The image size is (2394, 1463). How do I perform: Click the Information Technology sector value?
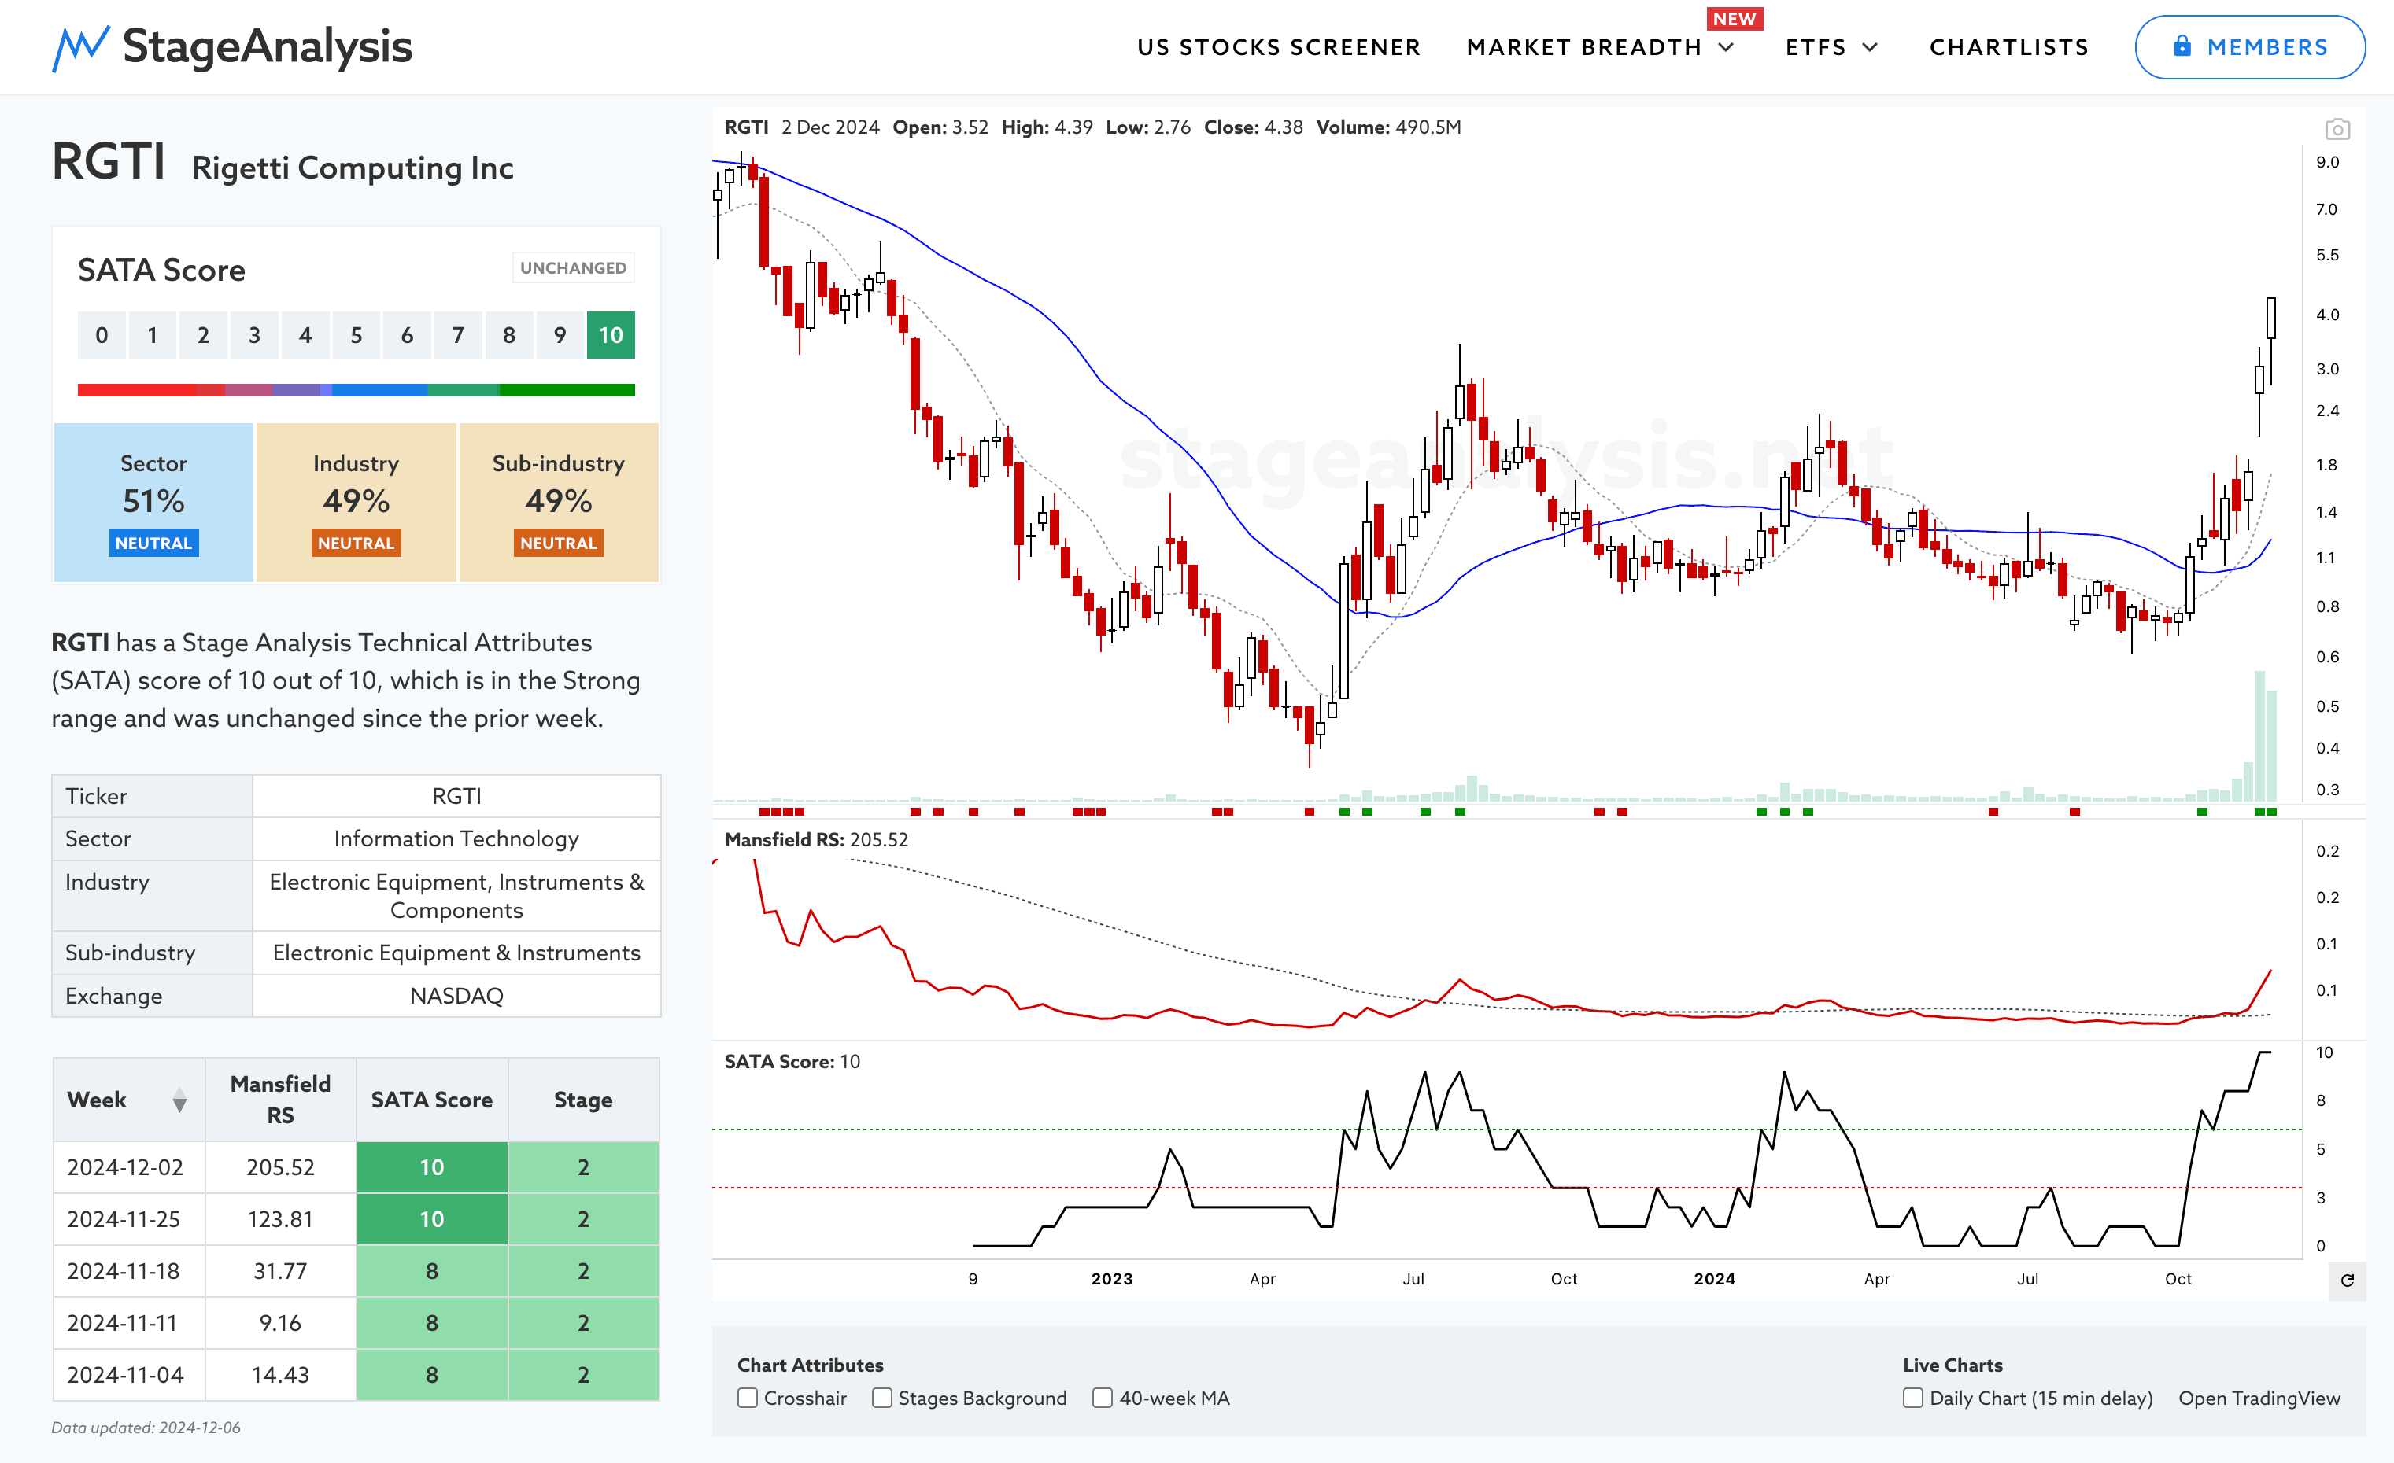456,838
